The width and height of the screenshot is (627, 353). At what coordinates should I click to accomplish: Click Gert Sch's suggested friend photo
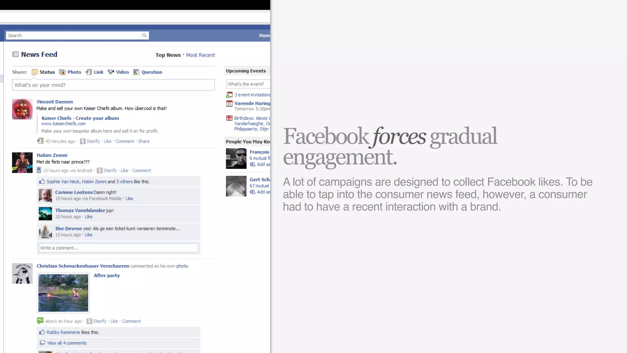click(x=236, y=186)
